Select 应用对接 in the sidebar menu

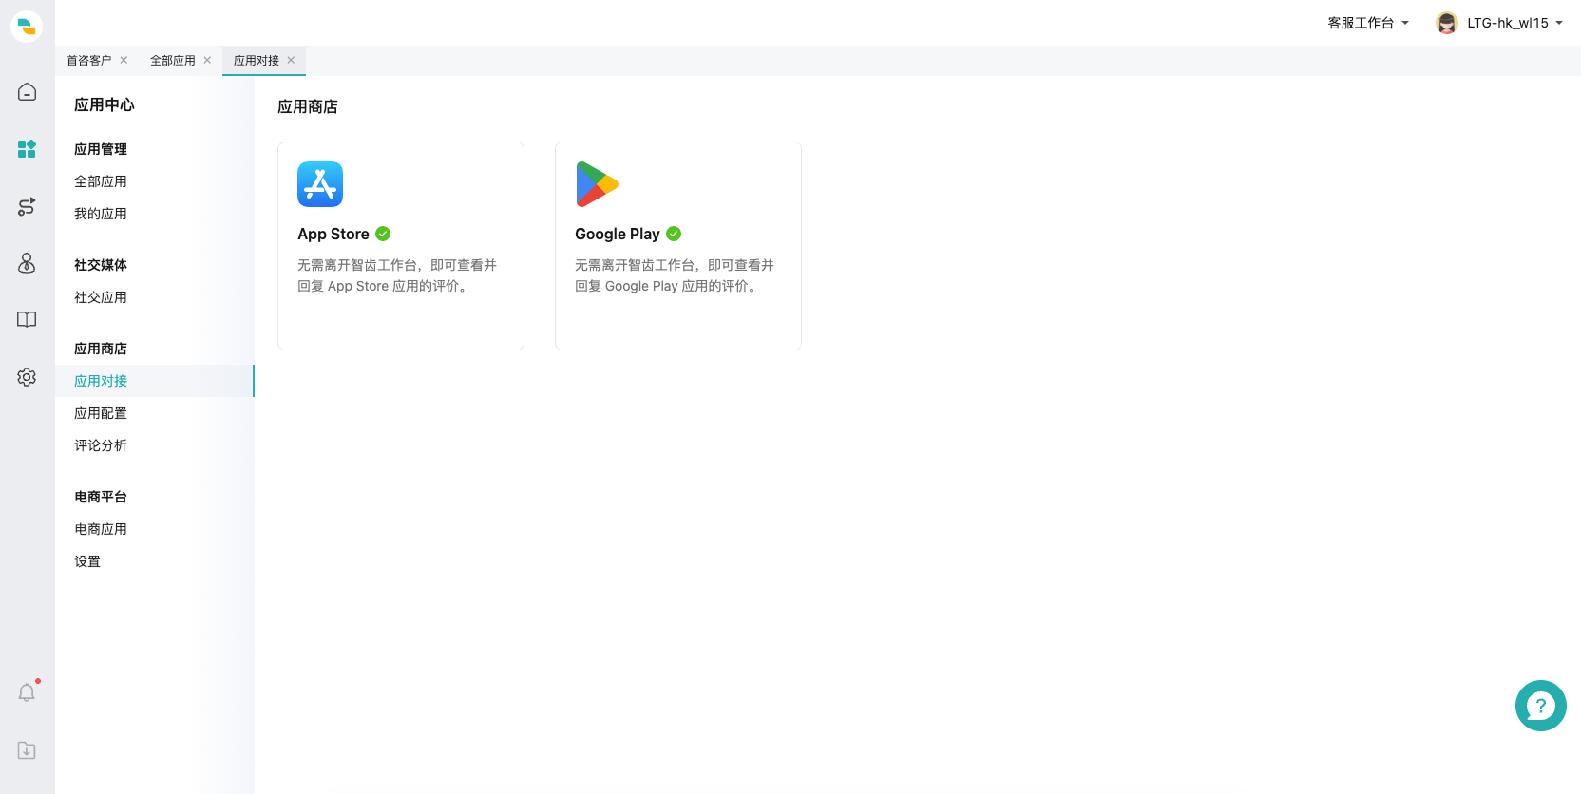155,381
